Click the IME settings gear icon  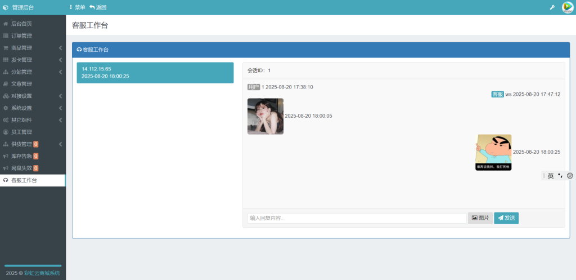[570, 176]
